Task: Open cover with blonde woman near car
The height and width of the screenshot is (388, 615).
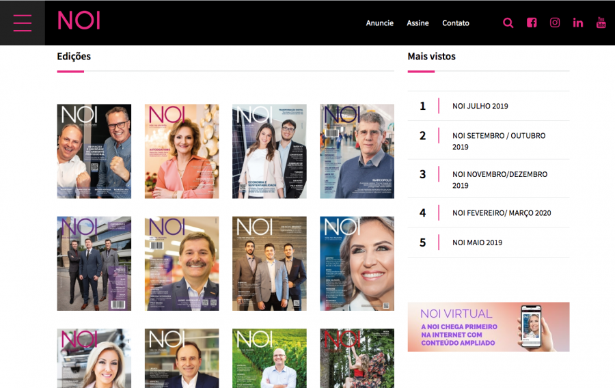Action: click(94, 358)
